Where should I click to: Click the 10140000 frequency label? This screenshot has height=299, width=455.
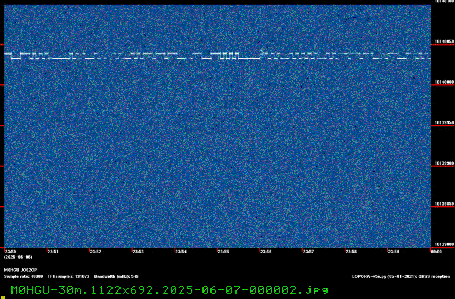[x=444, y=82]
